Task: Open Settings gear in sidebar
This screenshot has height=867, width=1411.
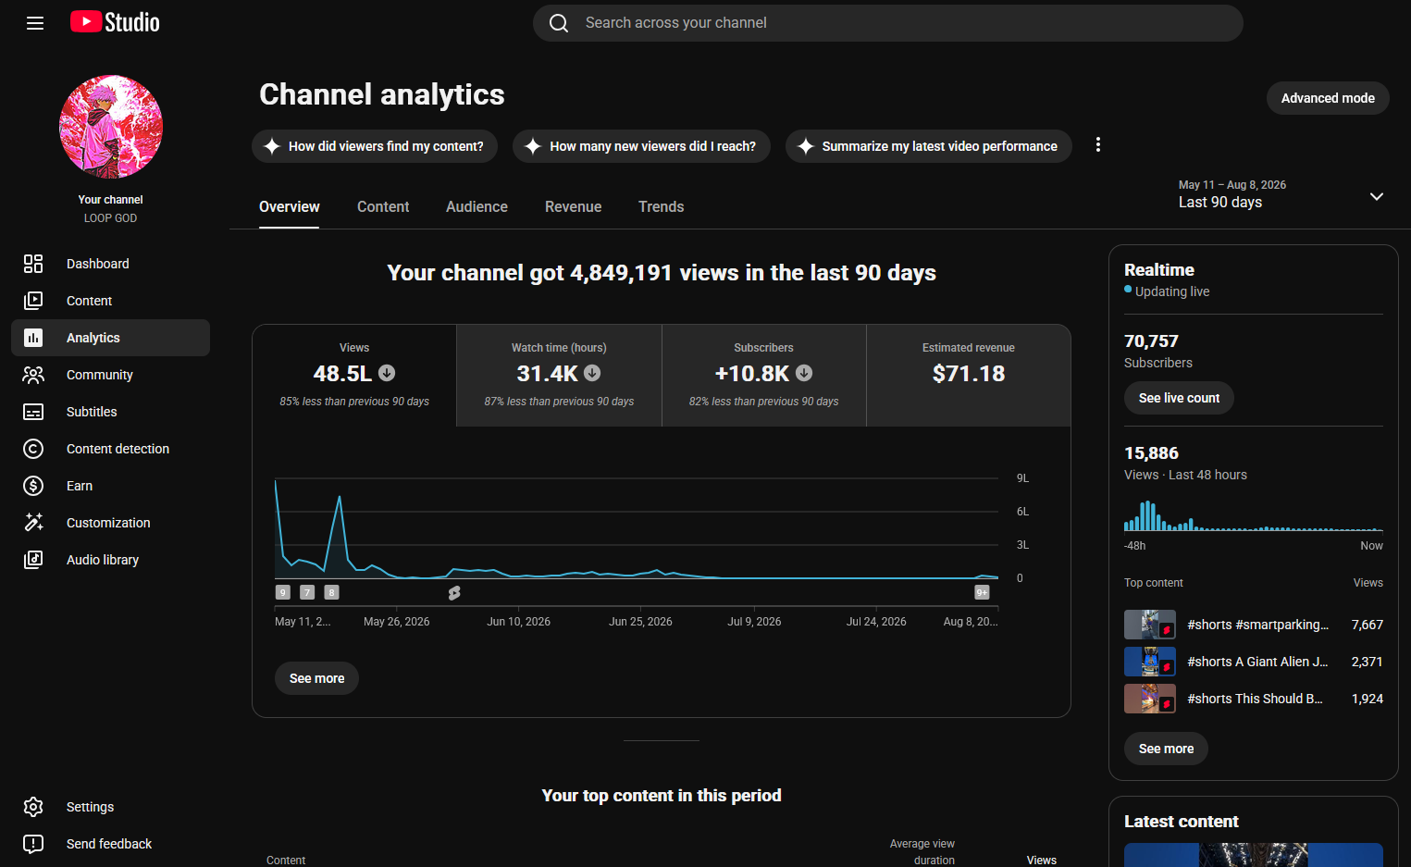Action: coord(33,807)
